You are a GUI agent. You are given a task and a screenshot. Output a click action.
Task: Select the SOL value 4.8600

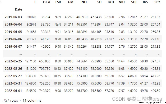132,76
